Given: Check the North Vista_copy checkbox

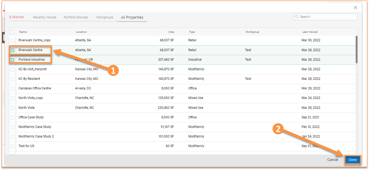Looking at the screenshot, I should (x=12, y=98).
